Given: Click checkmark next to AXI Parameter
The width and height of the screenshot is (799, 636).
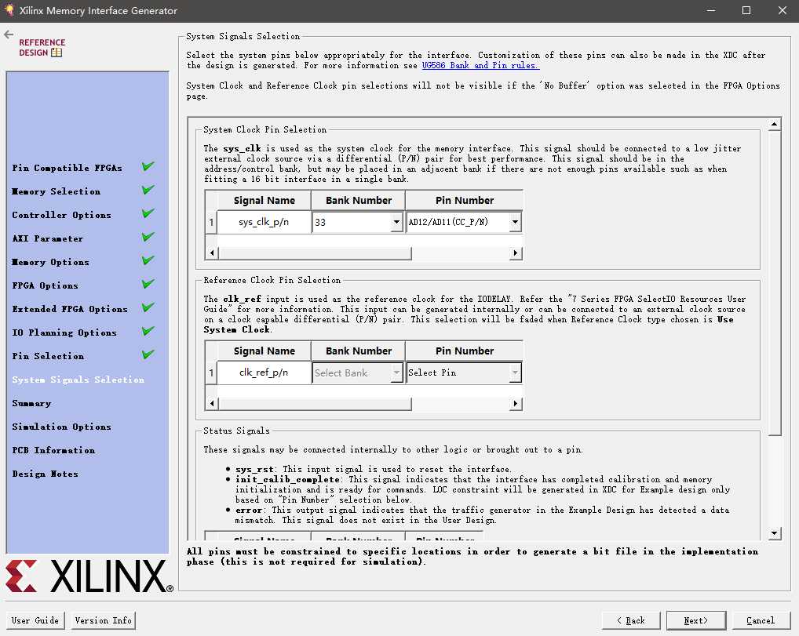Looking at the screenshot, I should (x=148, y=237).
